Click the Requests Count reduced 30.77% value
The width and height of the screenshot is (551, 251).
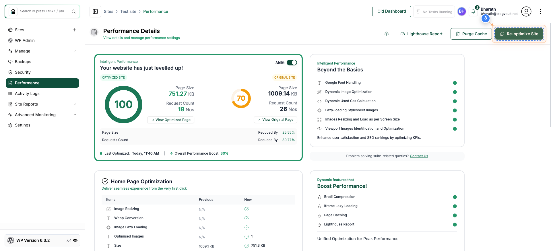(288, 140)
